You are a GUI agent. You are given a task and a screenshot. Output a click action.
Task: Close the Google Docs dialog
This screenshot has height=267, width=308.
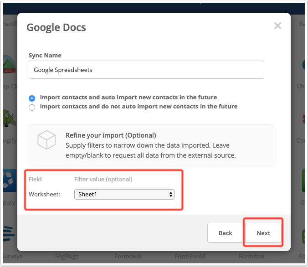tap(277, 26)
